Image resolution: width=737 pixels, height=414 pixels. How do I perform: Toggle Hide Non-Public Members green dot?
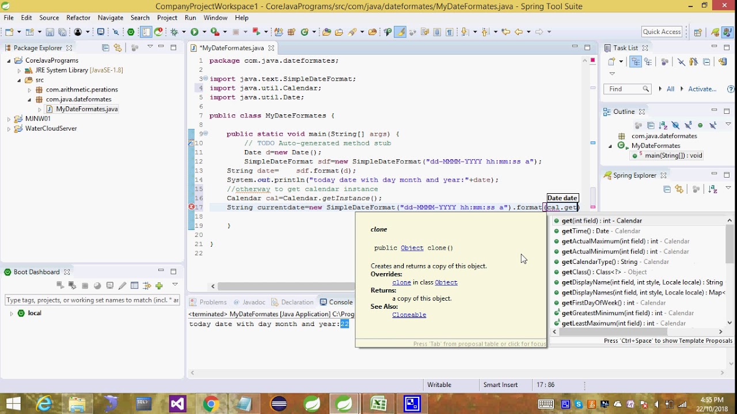pos(700,125)
